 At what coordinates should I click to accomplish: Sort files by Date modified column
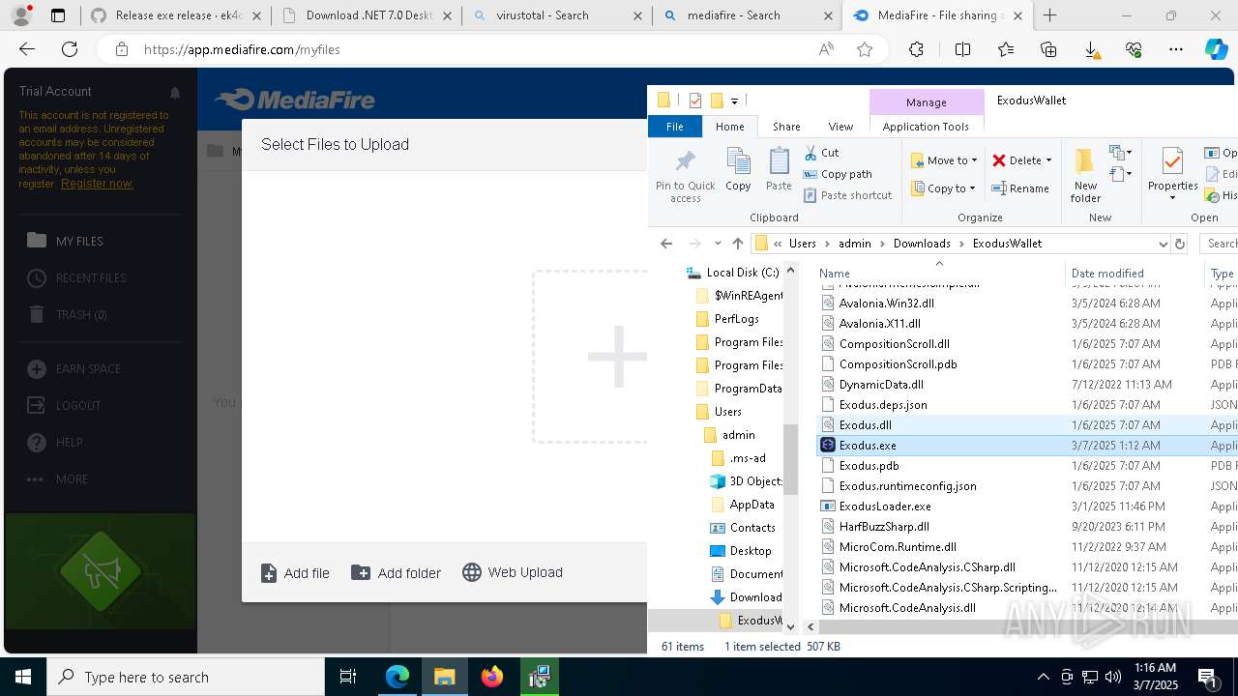pos(1107,274)
